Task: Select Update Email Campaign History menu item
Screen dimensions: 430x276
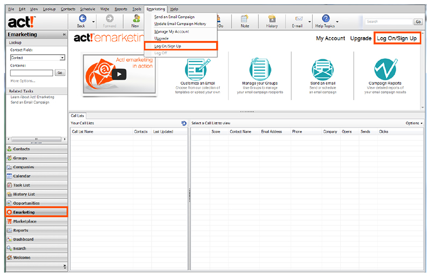Action: [x=181, y=24]
